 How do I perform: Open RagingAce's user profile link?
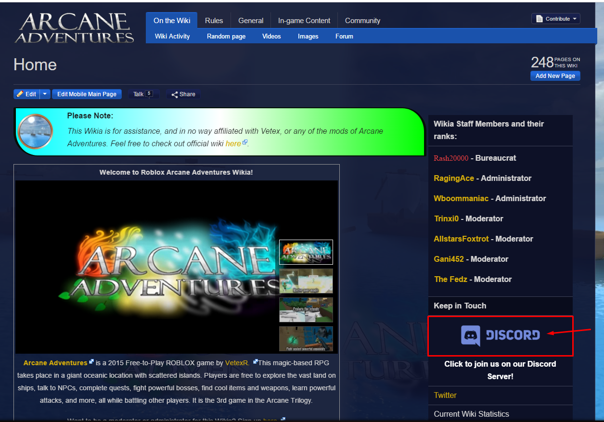point(453,178)
